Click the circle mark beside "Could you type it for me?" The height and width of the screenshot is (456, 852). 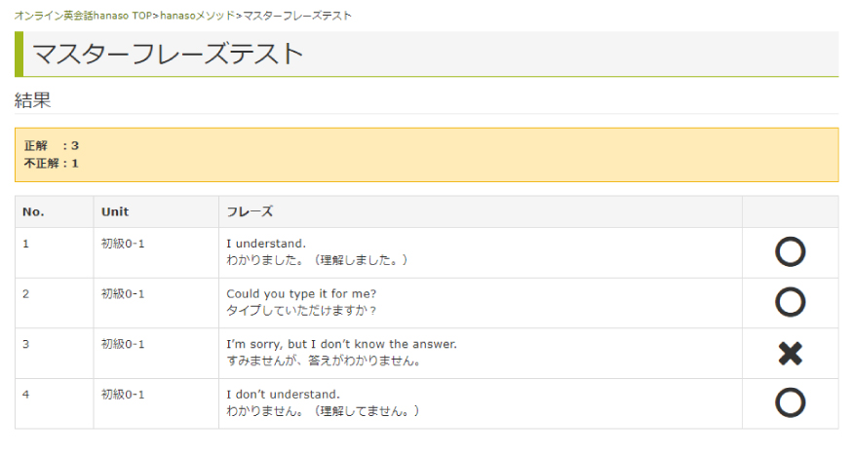[790, 302]
